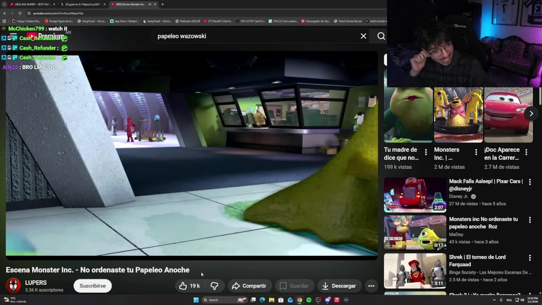The height and width of the screenshot is (305, 542).
Task: Click Disney Jr. channel name
Action: tap(459, 197)
